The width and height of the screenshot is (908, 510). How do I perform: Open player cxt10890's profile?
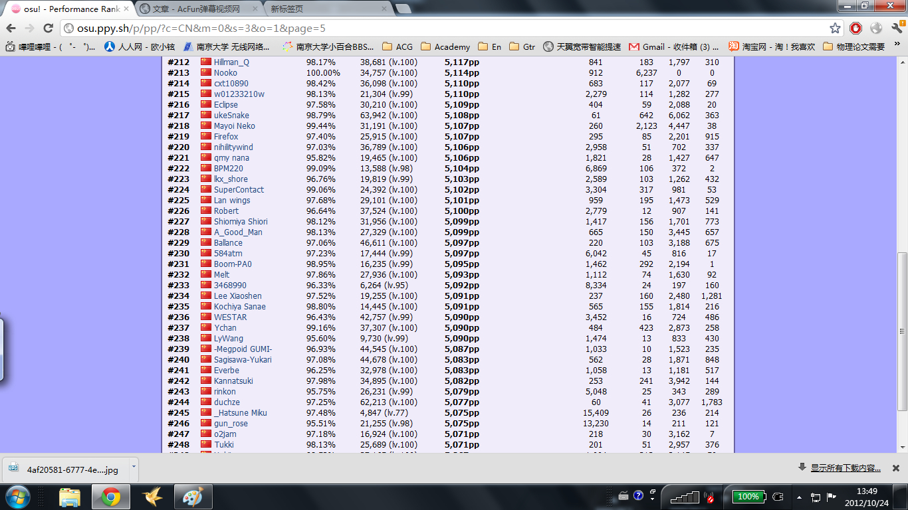(x=231, y=83)
